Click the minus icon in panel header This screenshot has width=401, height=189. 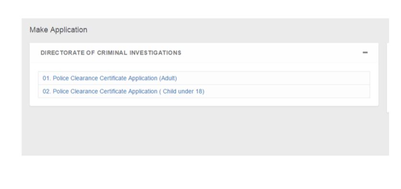coord(365,53)
